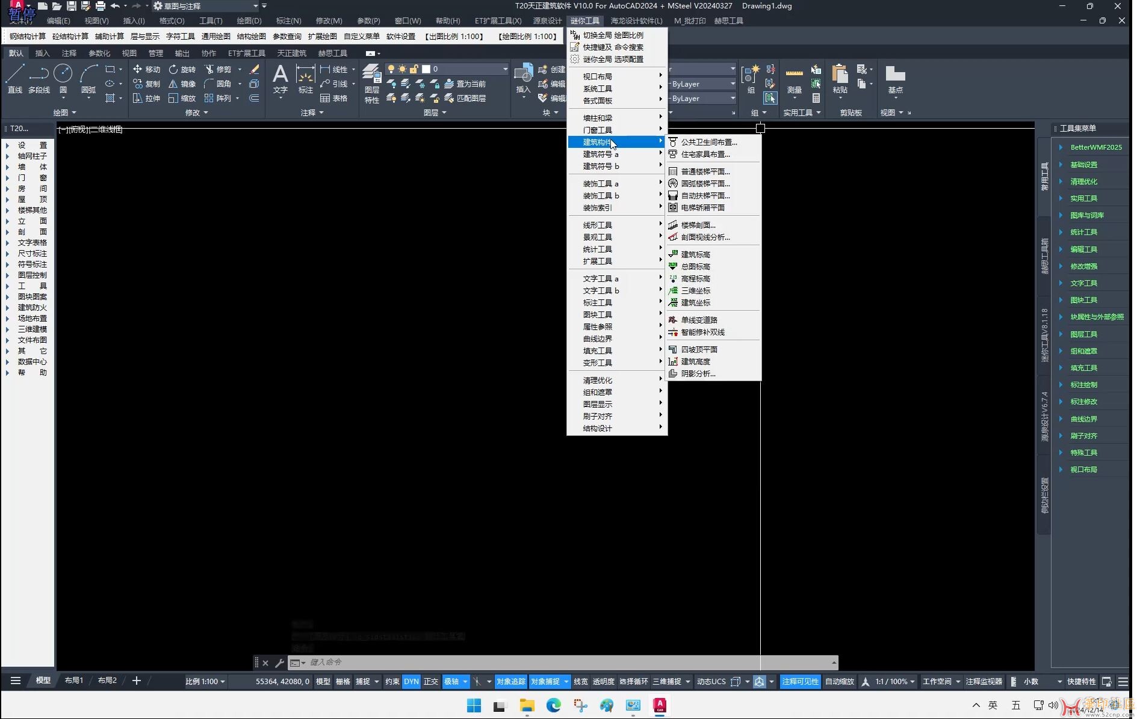Click the 文字 text tool icon
The width and height of the screenshot is (1137, 719).
(x=280, y=79)
